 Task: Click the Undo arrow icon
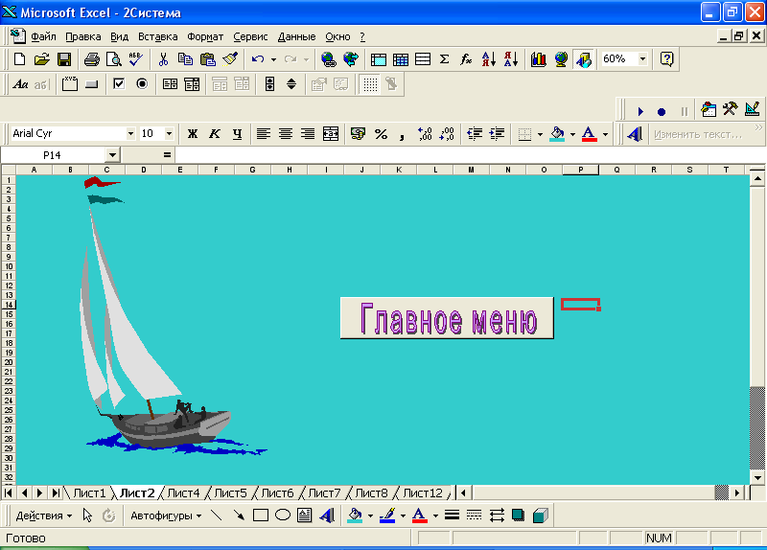pos(258,59)
